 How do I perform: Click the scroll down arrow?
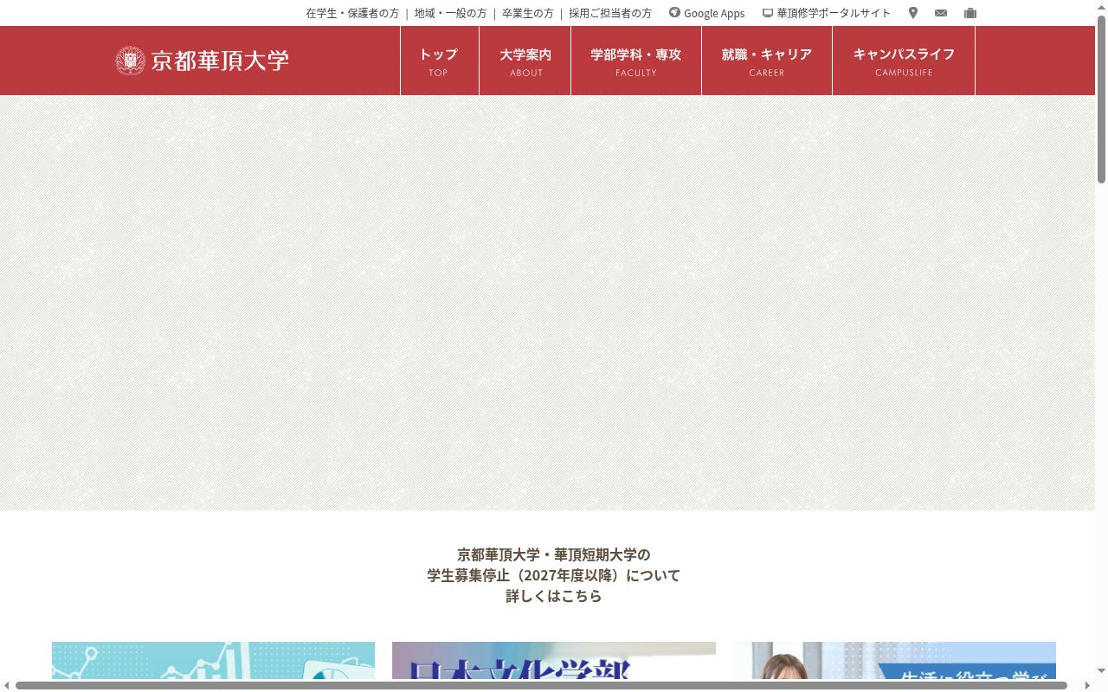[1101, 672]
